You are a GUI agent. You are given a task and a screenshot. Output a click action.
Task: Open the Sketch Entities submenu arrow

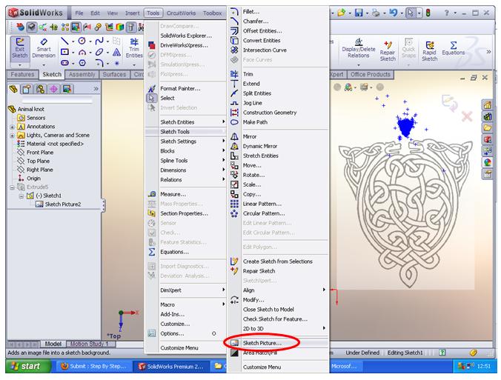point(223,122)
